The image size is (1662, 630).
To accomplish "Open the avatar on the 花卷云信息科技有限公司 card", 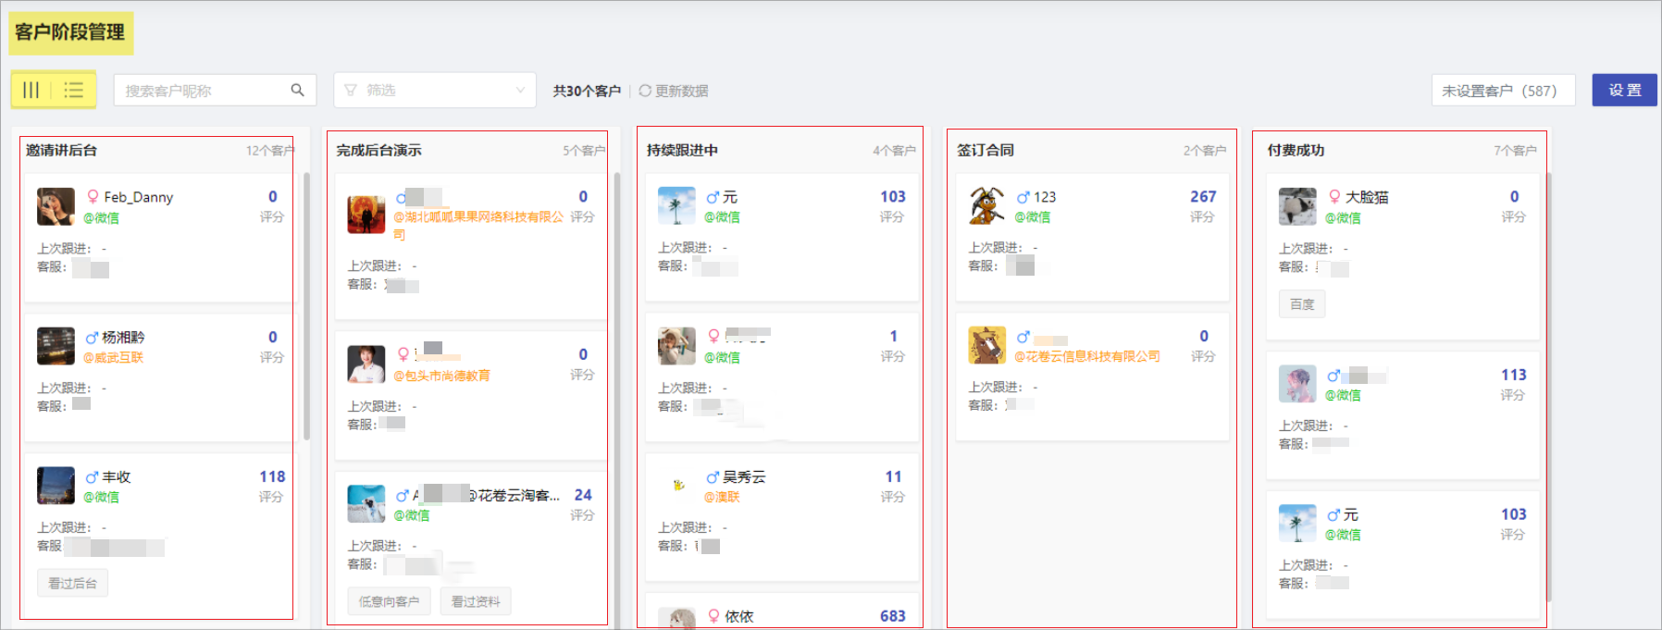I will click(x=986, y=345).
